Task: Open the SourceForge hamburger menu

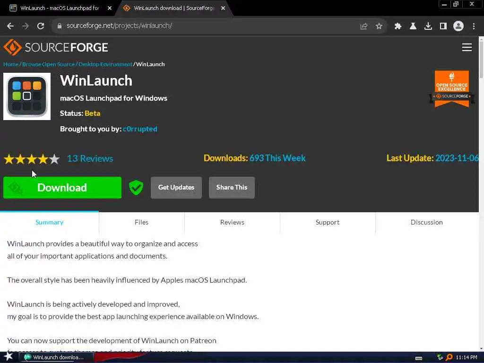Action: (x=467, y=47)
